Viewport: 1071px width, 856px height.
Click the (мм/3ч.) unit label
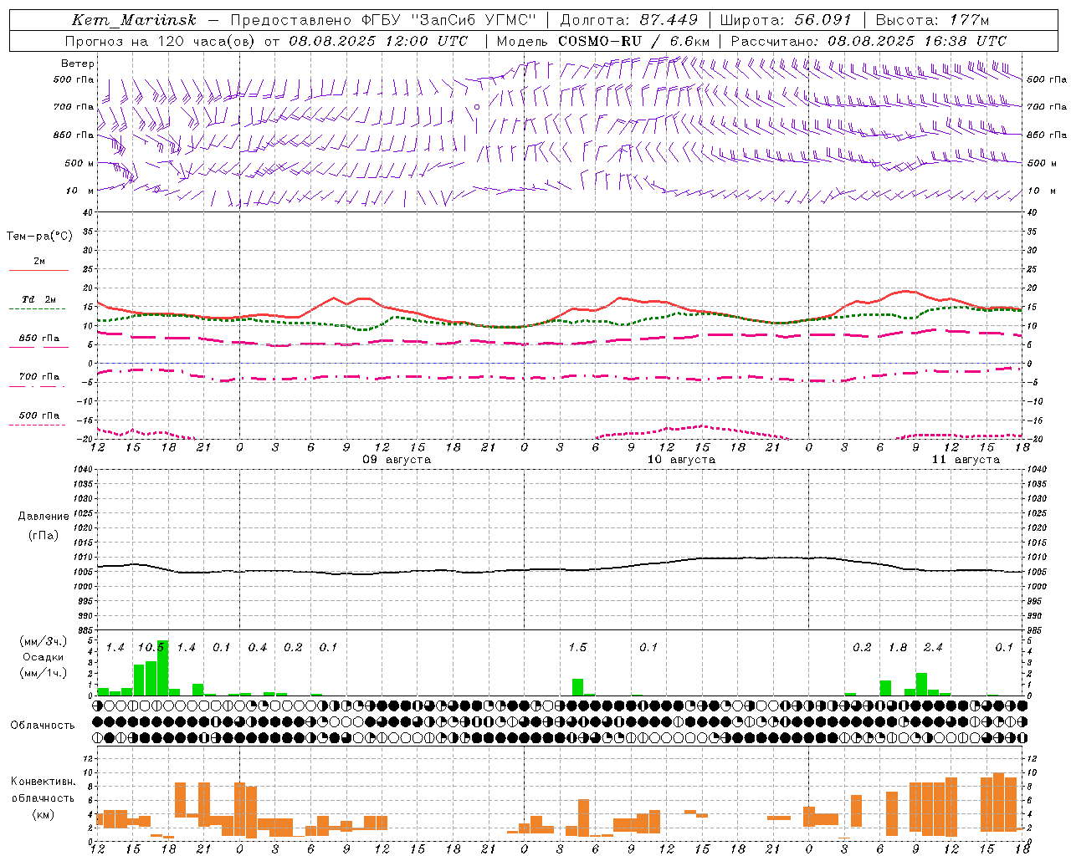coord(44,641)
